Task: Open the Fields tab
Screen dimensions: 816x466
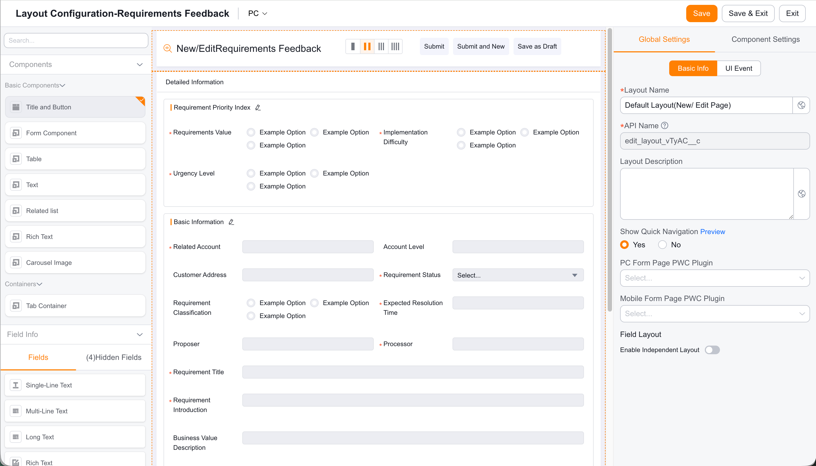Action: click(38, 357)
